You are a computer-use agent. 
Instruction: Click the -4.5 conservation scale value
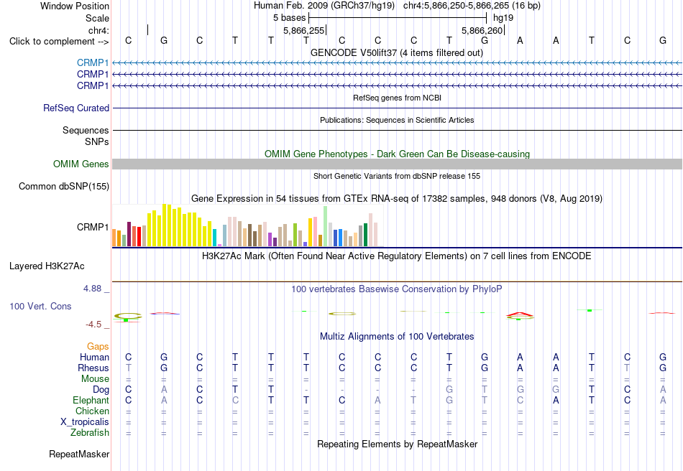tap(93, 325)
